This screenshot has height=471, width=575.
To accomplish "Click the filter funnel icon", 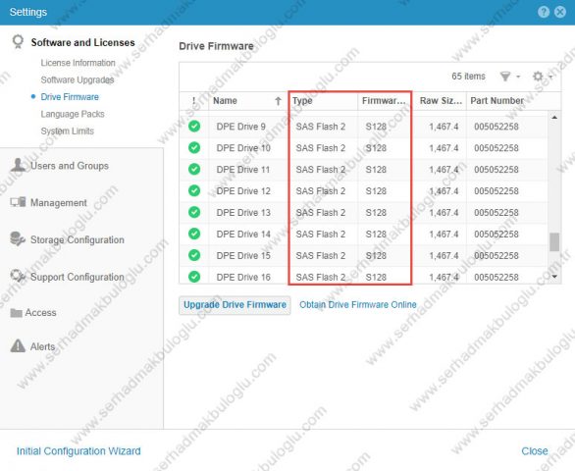I will click(505, 77).
